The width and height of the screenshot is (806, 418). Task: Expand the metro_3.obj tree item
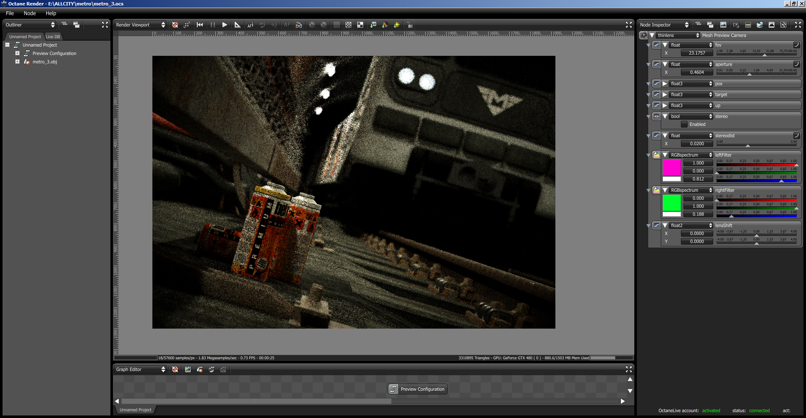[17, 62]
